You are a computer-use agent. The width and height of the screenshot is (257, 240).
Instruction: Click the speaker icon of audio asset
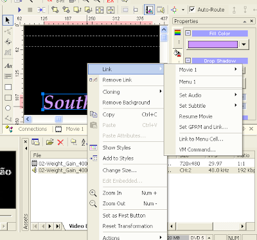34,170
